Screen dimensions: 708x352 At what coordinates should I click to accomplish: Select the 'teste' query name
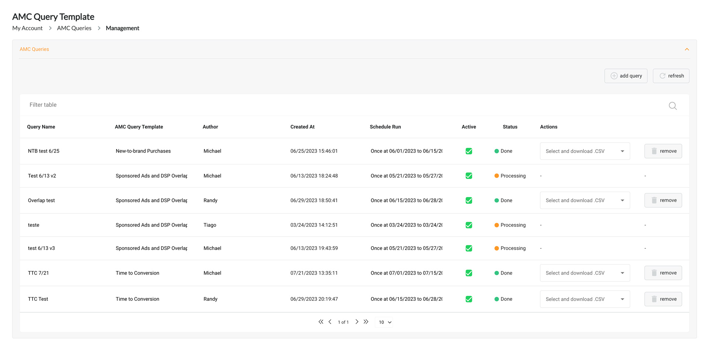(x=34, y=225)
